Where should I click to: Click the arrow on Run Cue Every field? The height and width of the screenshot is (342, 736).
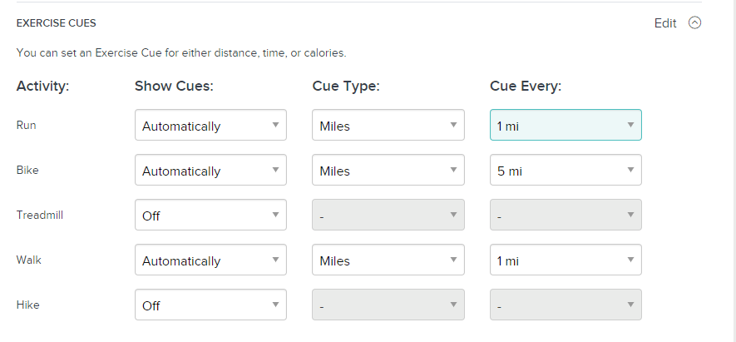pos(631,125)
